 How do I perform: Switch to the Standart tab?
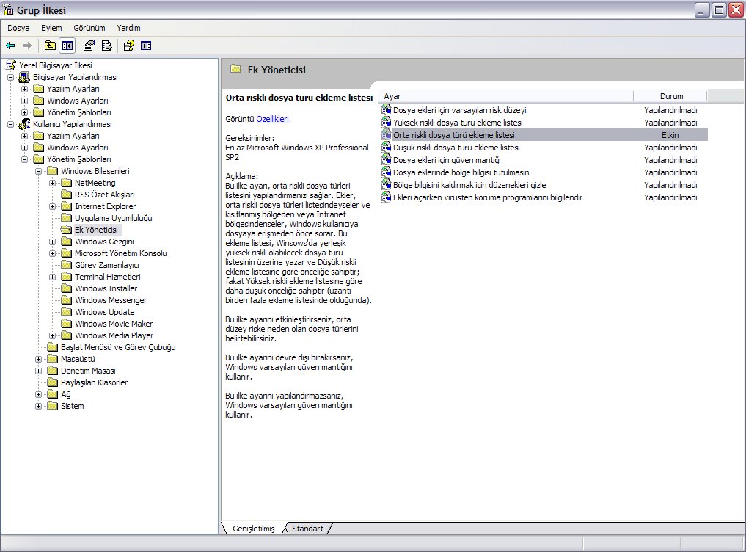(x=307, y=529)
